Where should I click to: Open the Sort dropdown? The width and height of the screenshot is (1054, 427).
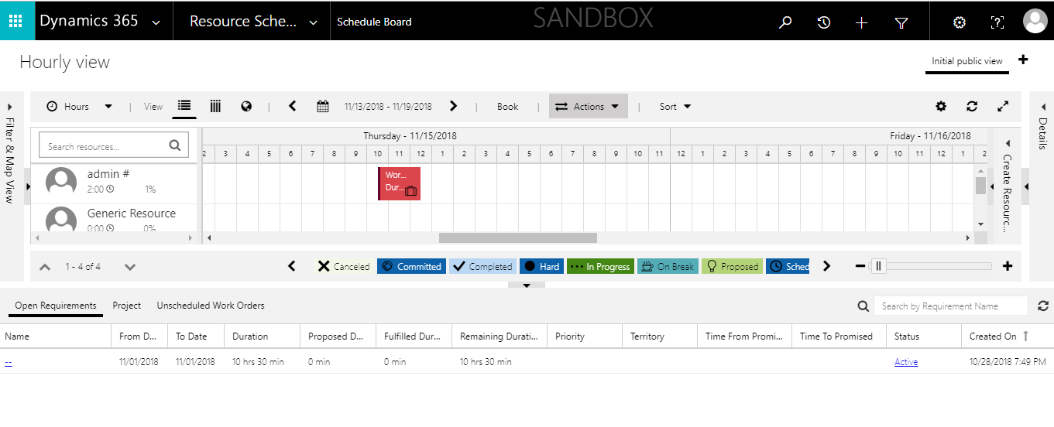click(x=675, y=106)
